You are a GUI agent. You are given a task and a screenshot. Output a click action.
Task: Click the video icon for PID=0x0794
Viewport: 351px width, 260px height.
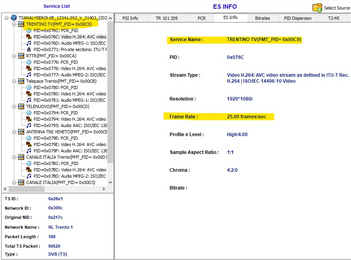[x=29, y=119]
